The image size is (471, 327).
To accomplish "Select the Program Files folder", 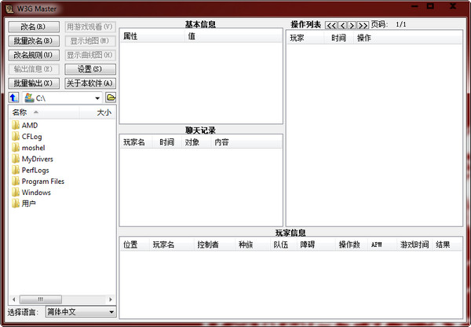I will click(42, 181).
